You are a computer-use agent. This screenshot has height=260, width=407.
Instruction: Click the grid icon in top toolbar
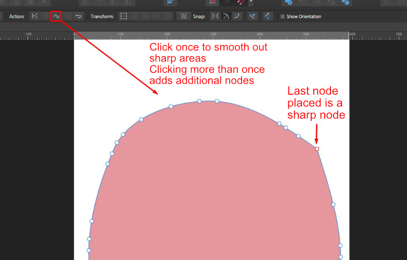coord(212,2)
